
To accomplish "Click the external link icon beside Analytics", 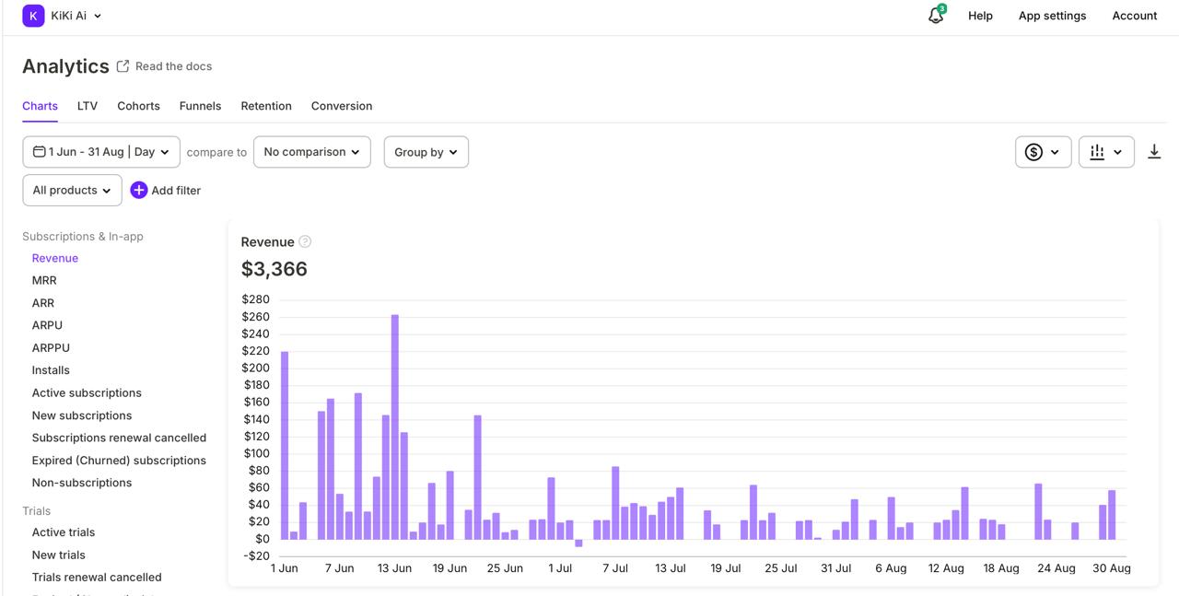I will [123, 66].
